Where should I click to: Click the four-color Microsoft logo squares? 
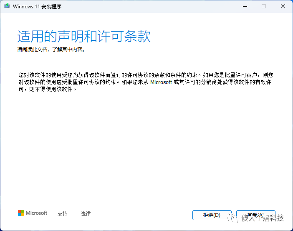[x=21, y=213]
